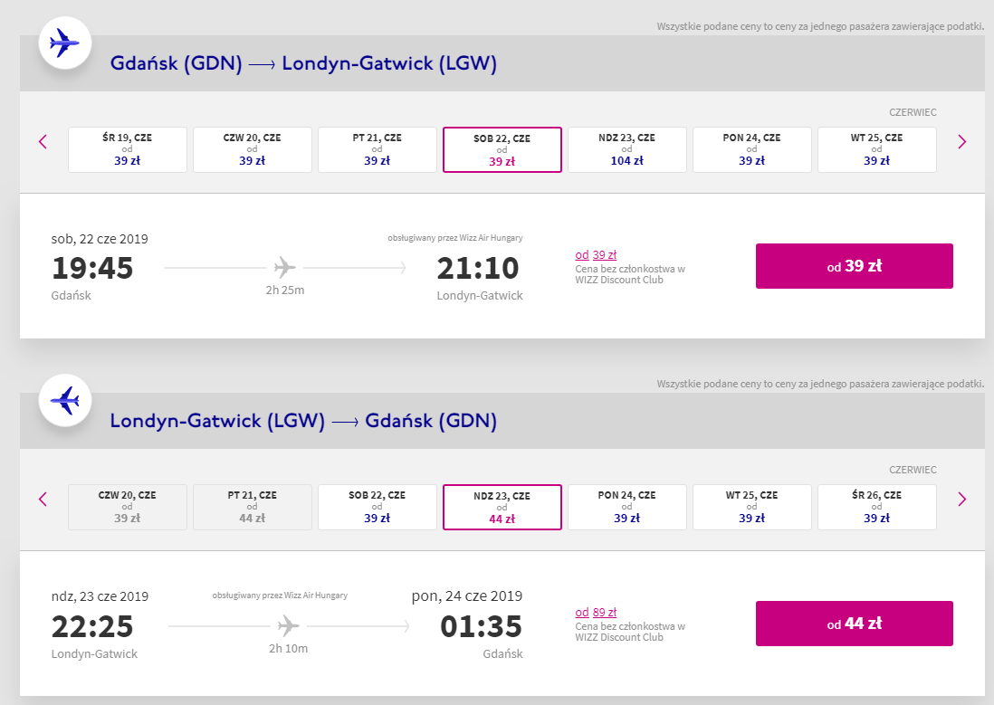Select return date SOB 22, CZE
Screen dimensions: 994x705
[378, 507]
